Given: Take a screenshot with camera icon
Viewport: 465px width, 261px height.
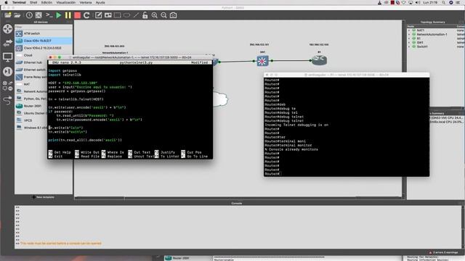Looking at the screenshot, I should click(x=173, y=15).
